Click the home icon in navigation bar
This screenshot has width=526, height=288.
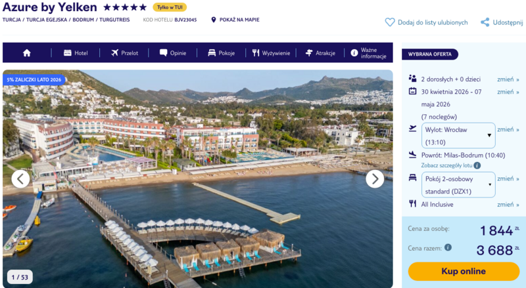coord(27,53)
